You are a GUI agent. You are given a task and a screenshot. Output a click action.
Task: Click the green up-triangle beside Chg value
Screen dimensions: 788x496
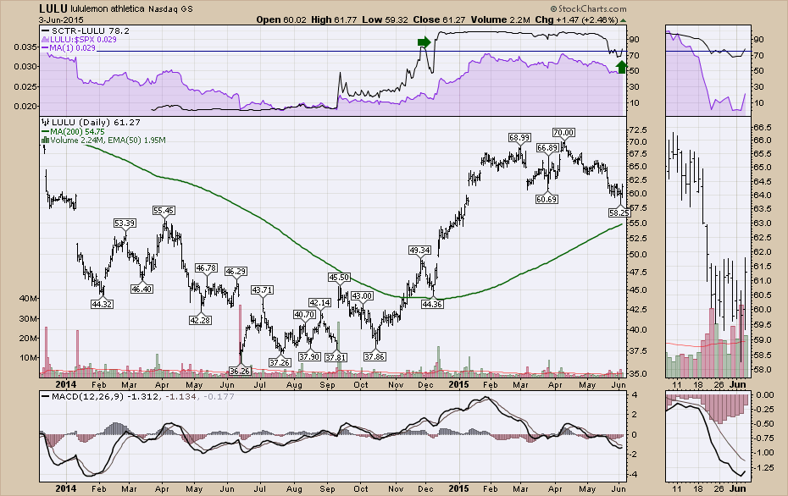623,20
